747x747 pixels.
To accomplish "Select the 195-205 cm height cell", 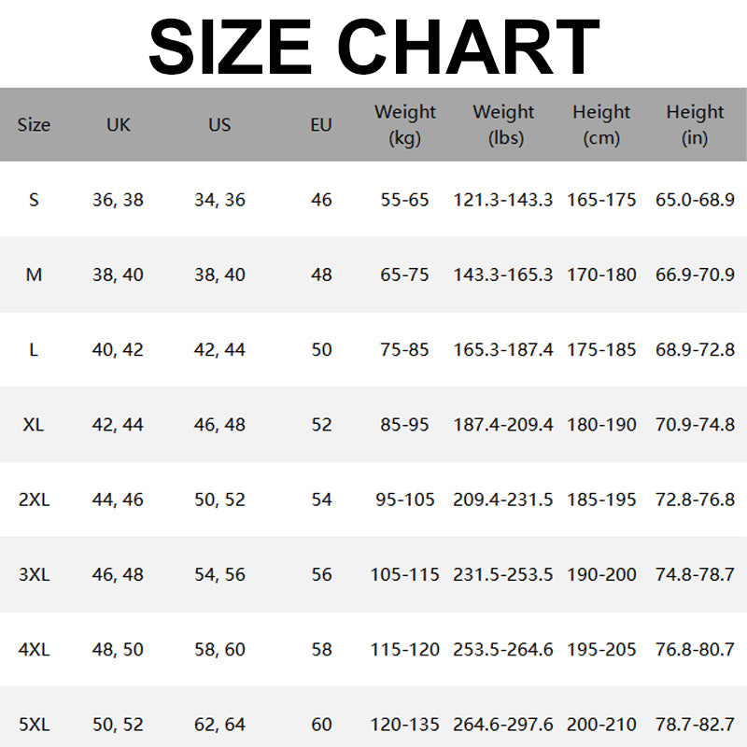I will 601,649.
